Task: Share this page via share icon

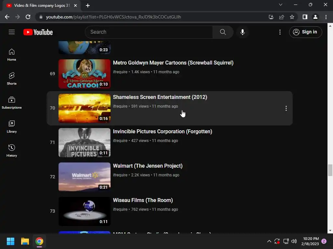Action: coord(282,17)
